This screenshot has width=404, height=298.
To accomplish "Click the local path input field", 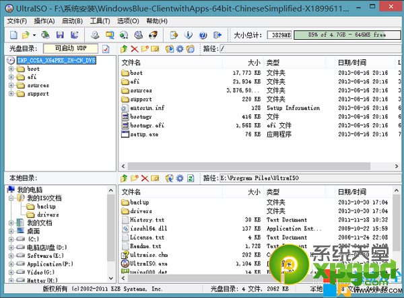I will 303,178.
